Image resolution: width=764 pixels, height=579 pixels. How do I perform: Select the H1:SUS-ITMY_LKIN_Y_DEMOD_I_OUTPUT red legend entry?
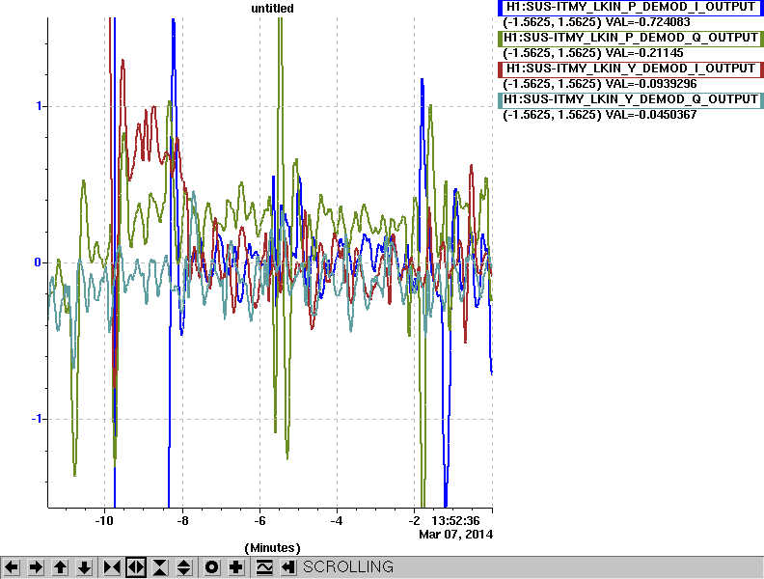click(630, 69)
